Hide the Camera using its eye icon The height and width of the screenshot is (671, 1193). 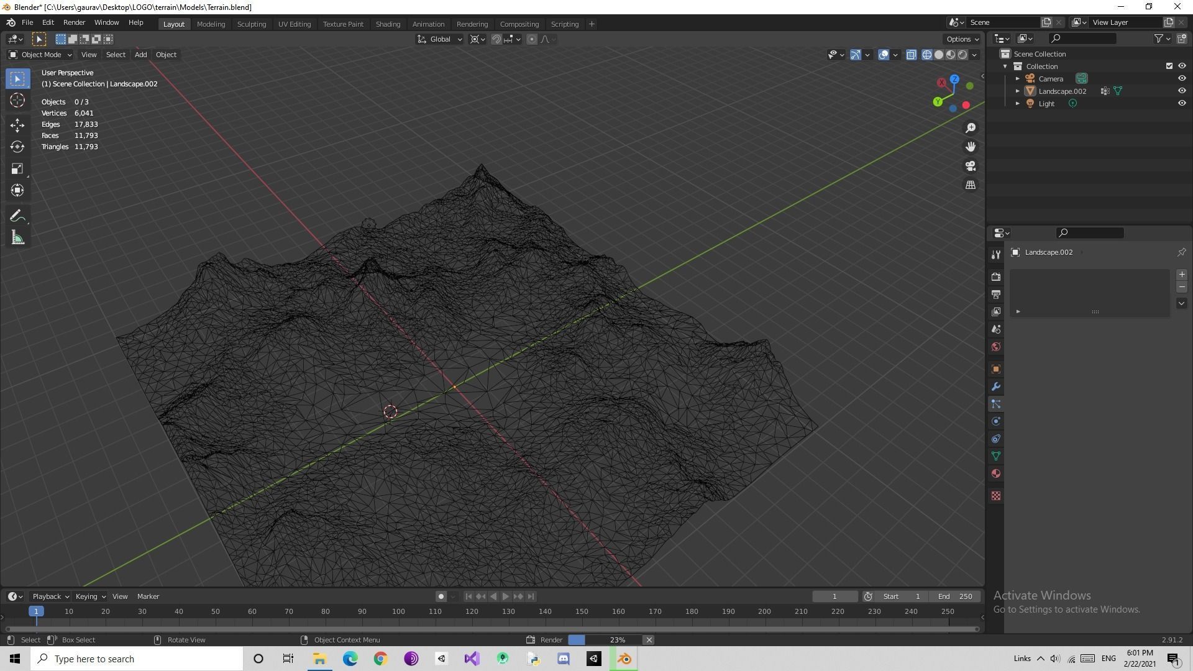click(x=1182, y=78)
